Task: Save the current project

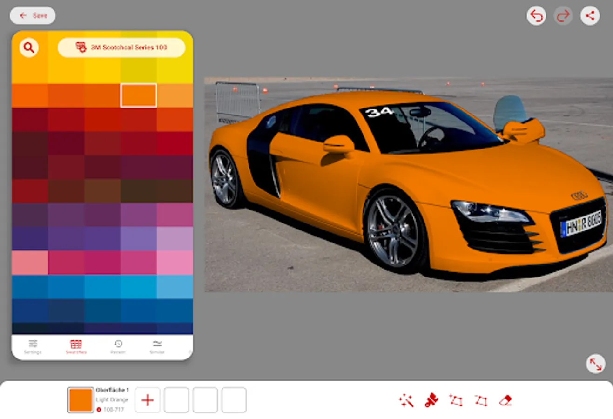Action: (33, 15)
